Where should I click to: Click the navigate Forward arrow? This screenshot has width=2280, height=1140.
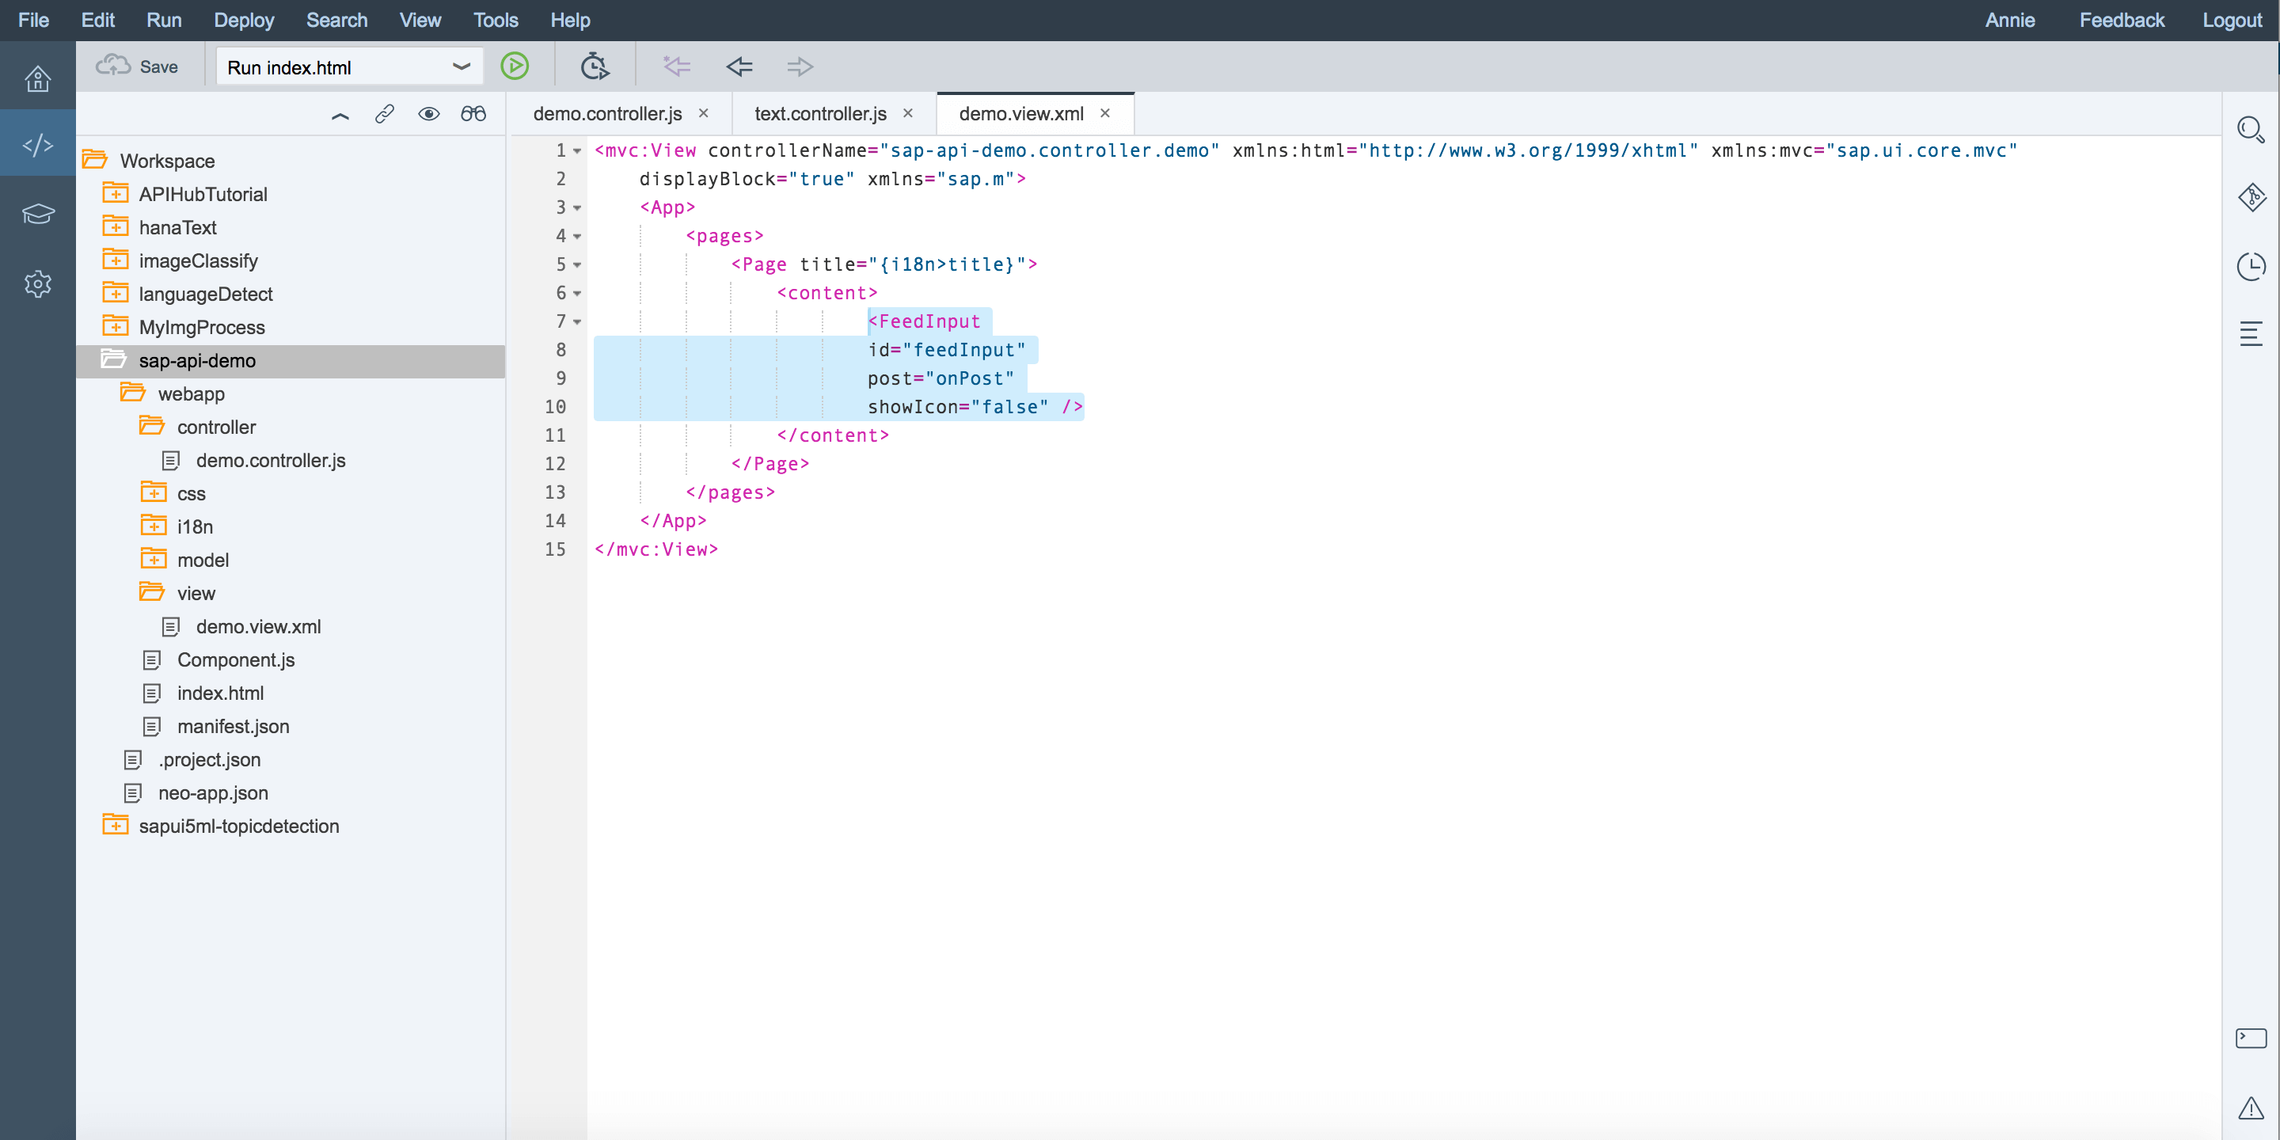point(800,66)
